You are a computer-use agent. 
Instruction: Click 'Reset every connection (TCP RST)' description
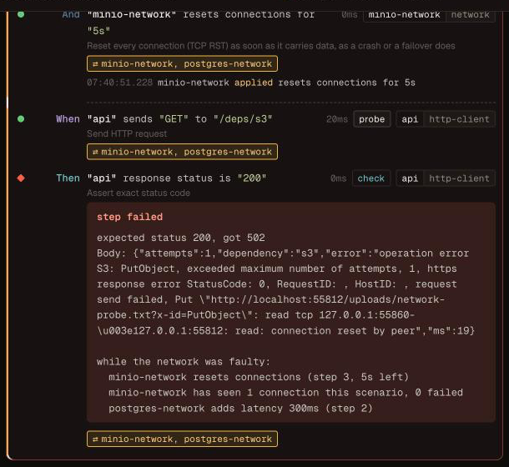pyautogui.click(x=271, y=46)
